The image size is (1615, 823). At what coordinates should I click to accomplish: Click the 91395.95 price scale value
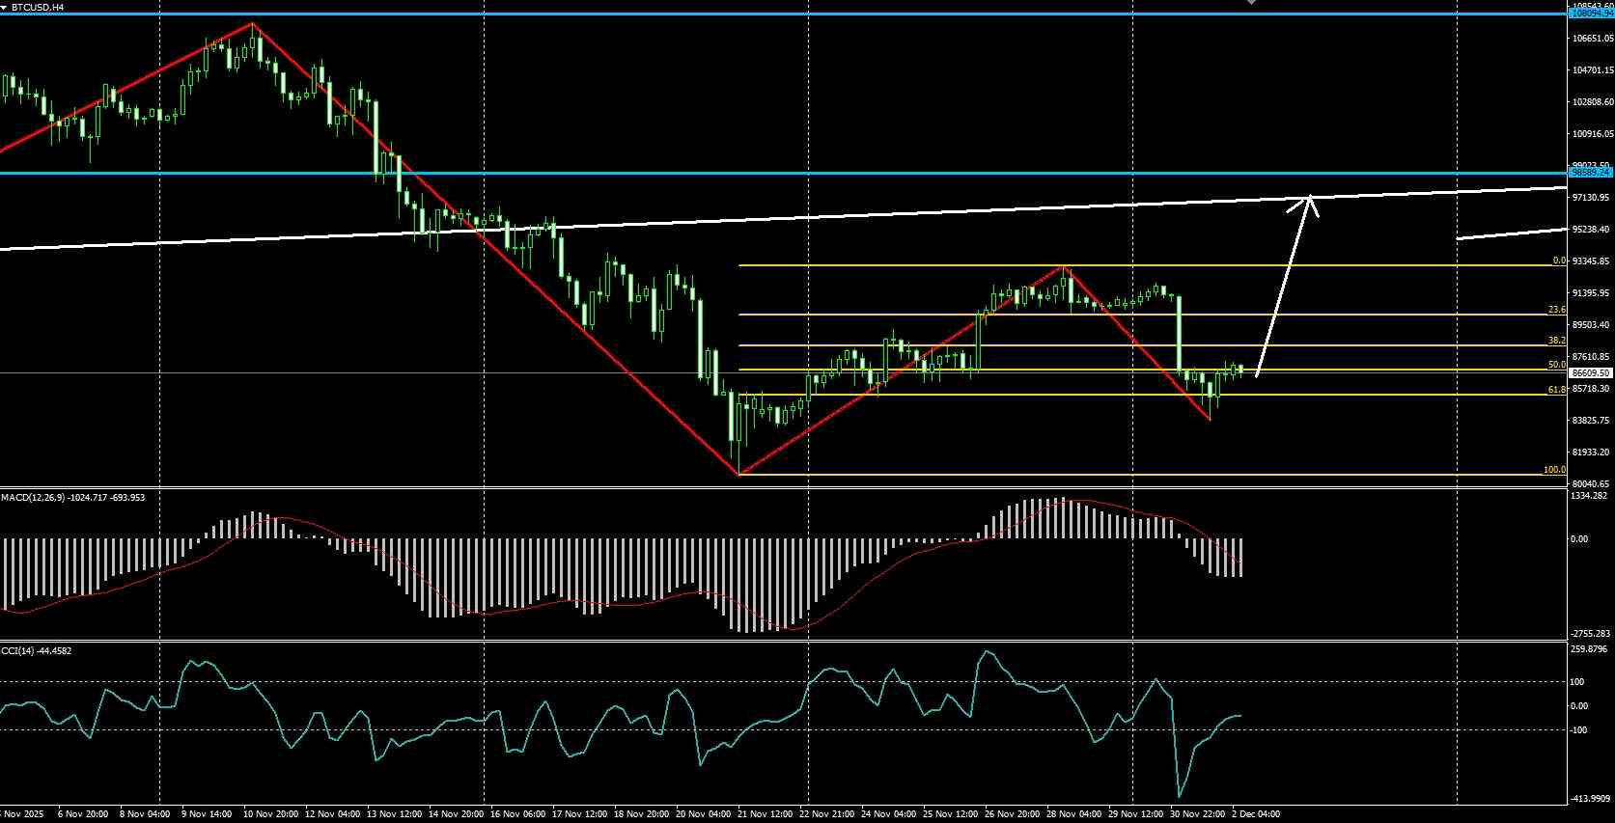[1593, 293]
